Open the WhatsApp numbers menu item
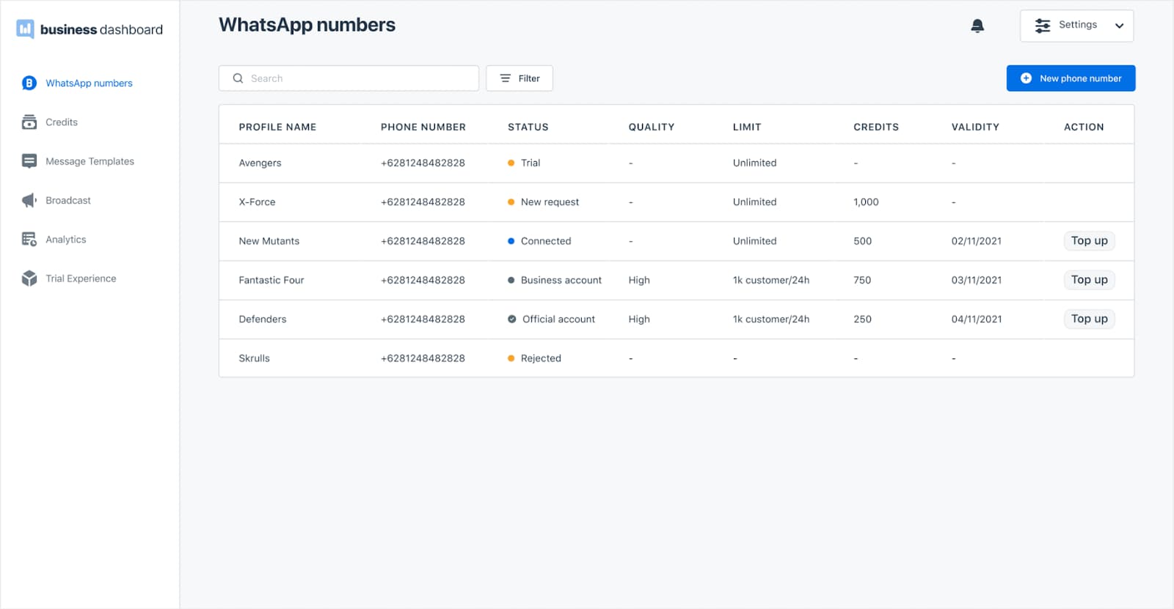This screenshot has height=609, width=1174. pos(89,83)
